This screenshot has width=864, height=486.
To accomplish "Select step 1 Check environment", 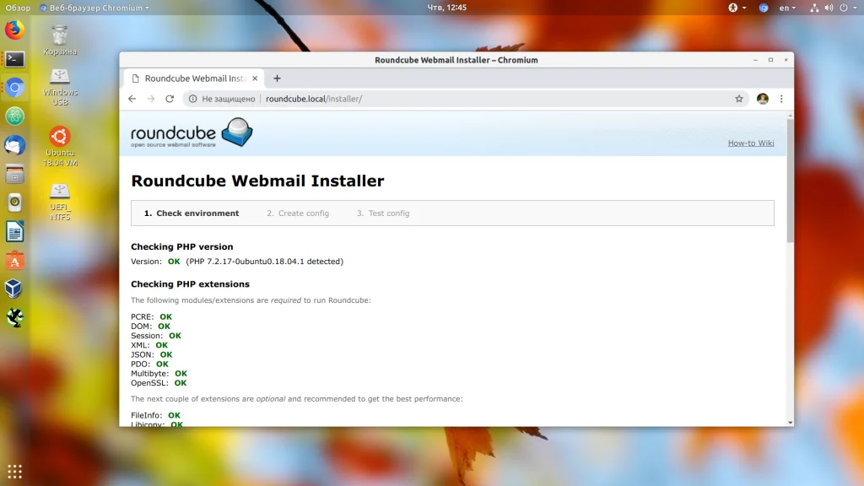I will pos(192,213).
